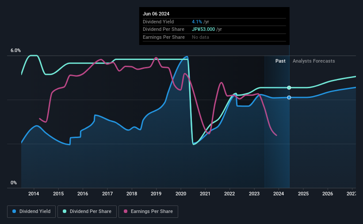The height and width of the screenshot is (224, 363).
Task: Click the 'No data' earnings value
Action: point(200,37)
